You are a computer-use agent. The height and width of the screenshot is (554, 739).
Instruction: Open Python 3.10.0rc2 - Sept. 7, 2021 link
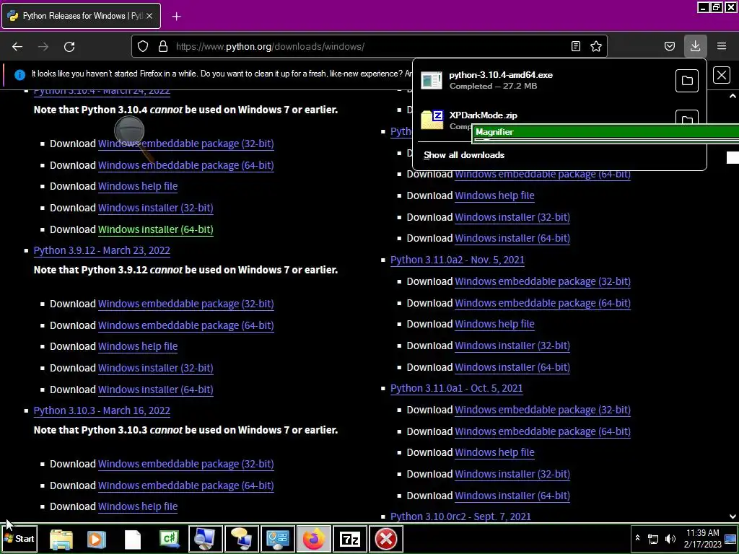(460, 516)
